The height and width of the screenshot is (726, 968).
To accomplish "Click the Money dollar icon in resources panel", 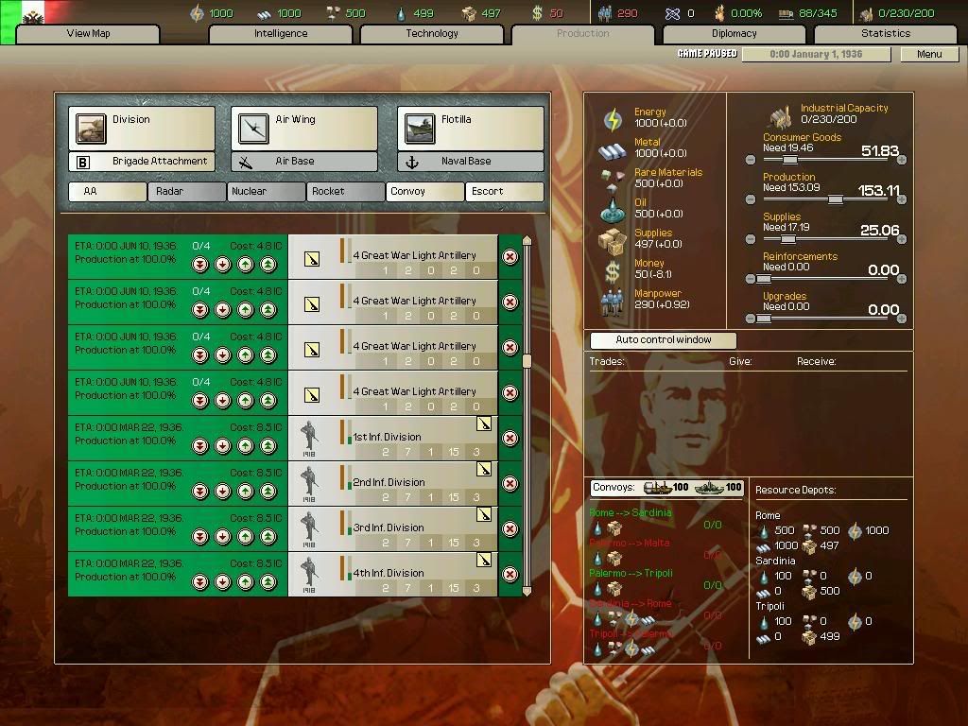I will (x=612, y=271).
